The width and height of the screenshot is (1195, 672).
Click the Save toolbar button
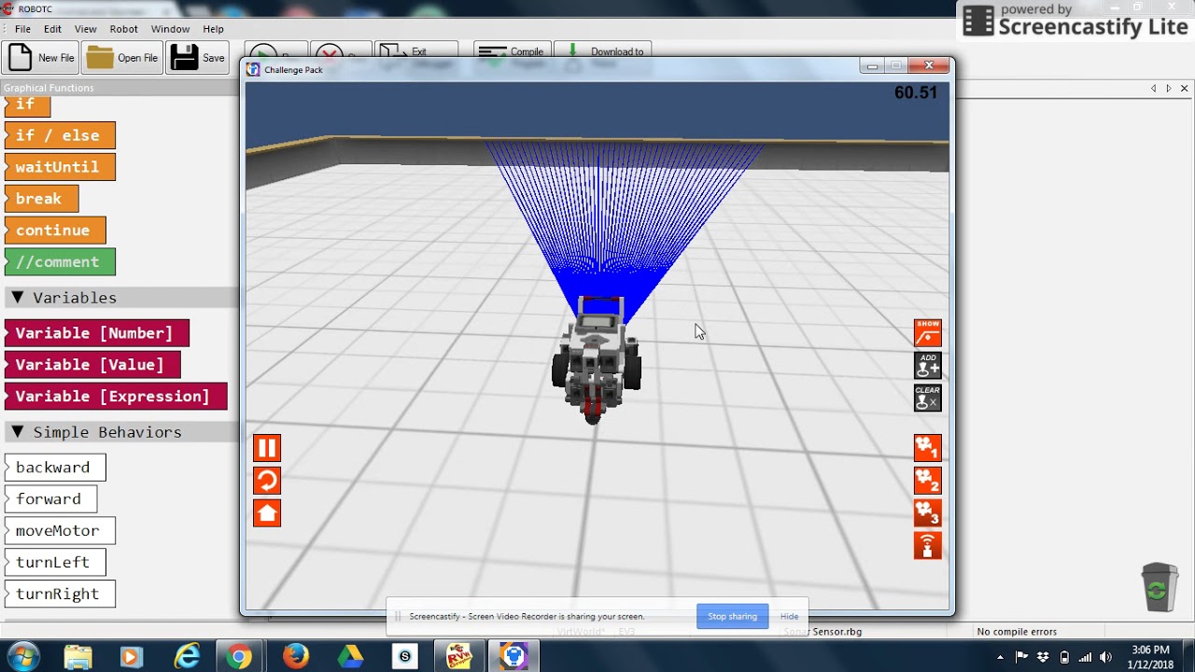click(198, 58)
